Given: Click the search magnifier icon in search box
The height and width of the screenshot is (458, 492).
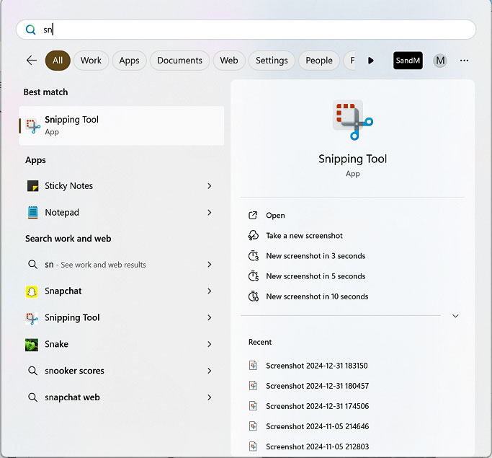Looking at the screenshot, I should 30,30.
